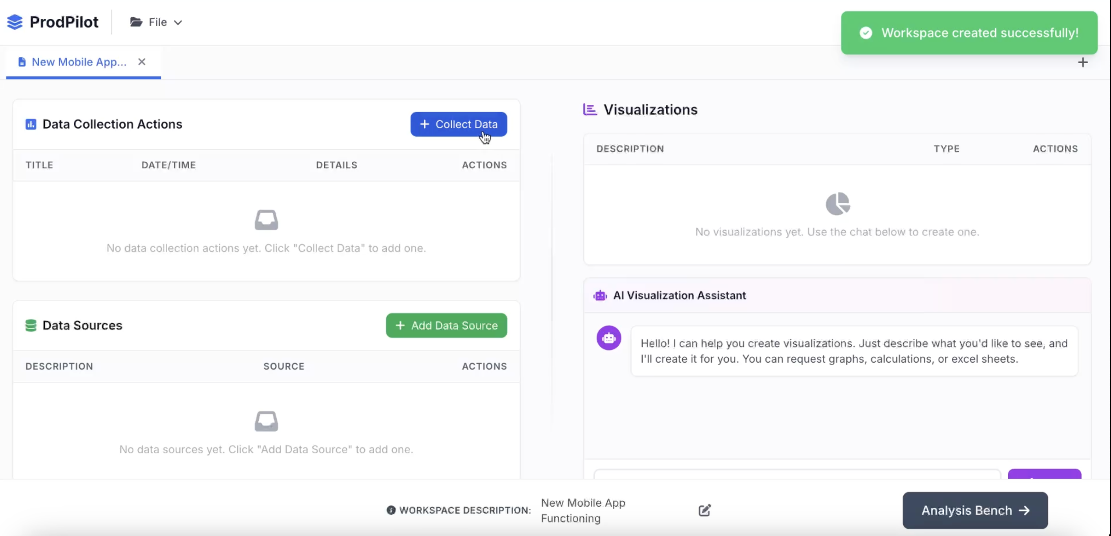Image resolution: width=1111 pixels, height=536 pixels.
Task: Click the green Data Sources database icon
Action: [31, 326]
